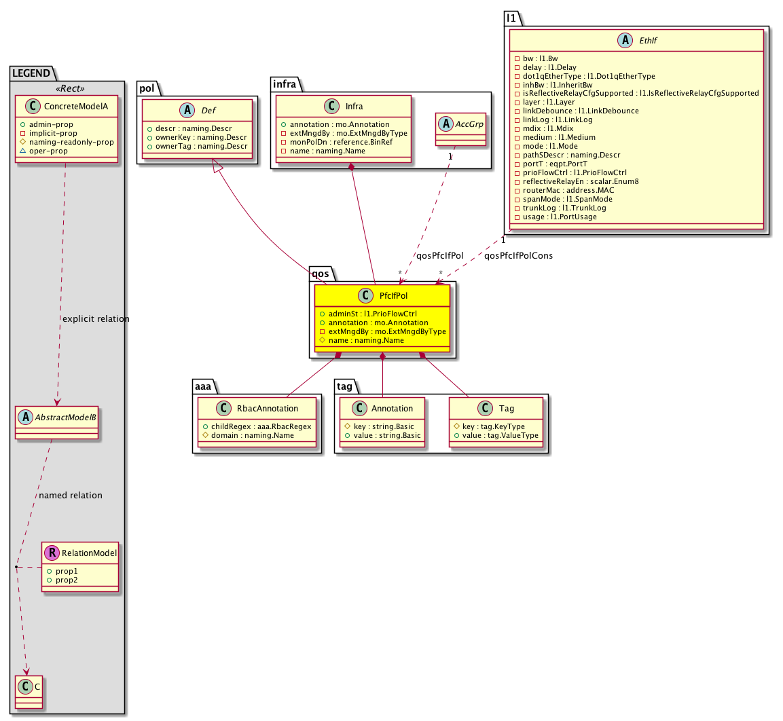Select the qosPfcIfPol relation label

[x=440, y=256]
